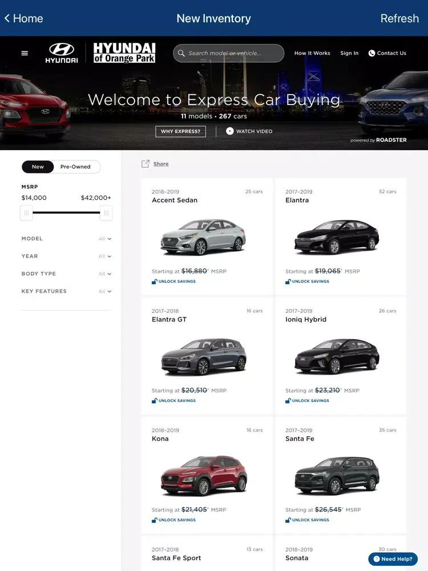Image resolution: width=428 pixels, height=571 pixels.
Task: Click the Watch Video link
Action: click(x=249, y=131)
